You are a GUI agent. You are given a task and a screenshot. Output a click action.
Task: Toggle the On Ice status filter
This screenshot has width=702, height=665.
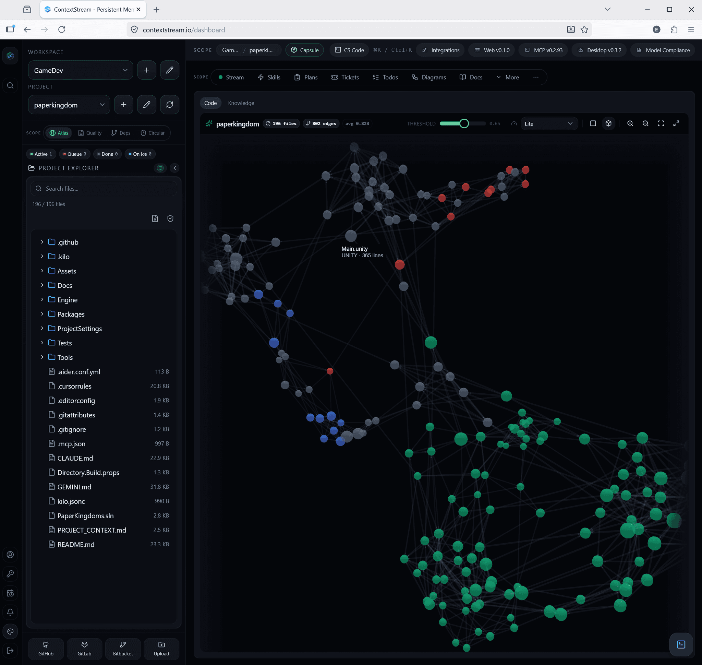(x=140, y=154)
